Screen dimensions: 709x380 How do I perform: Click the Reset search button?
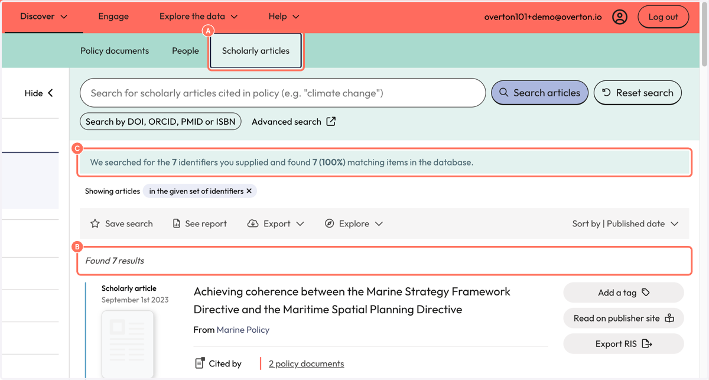click(638, 93)
